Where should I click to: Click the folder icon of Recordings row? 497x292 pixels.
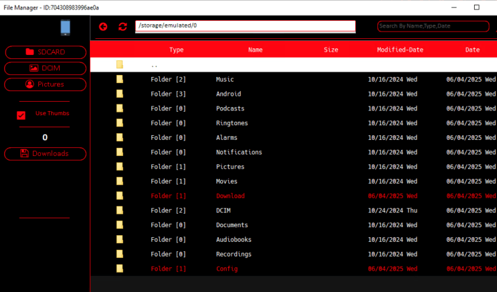pos(120,254)
